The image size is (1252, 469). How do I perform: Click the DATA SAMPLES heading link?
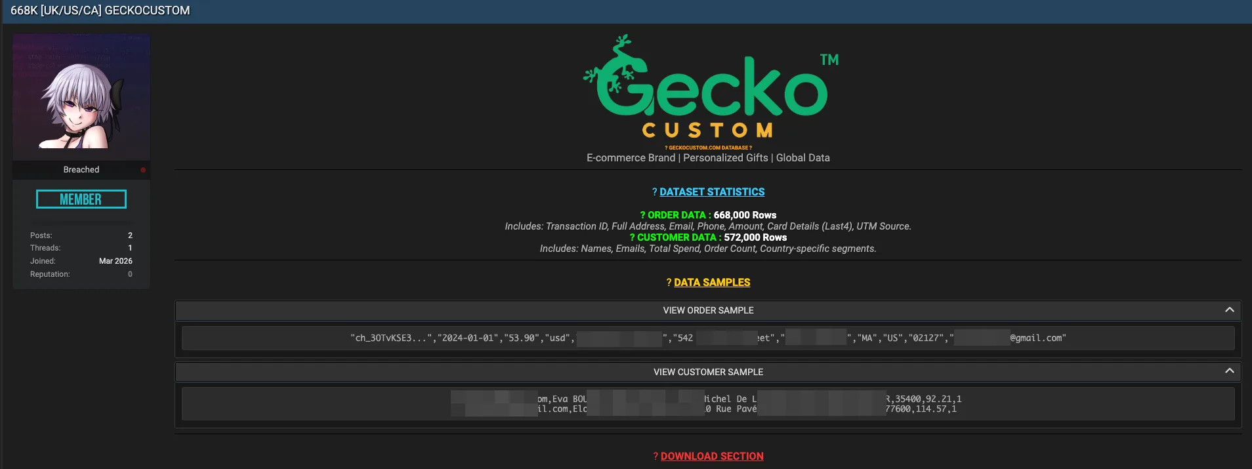click(712, 283)
